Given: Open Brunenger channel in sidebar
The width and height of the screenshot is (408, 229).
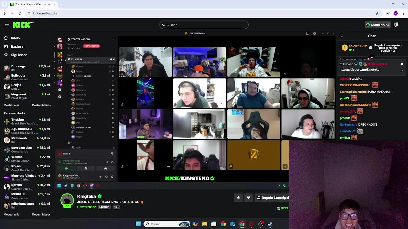Looking at the screenshot, I should (x=27, y=68).
